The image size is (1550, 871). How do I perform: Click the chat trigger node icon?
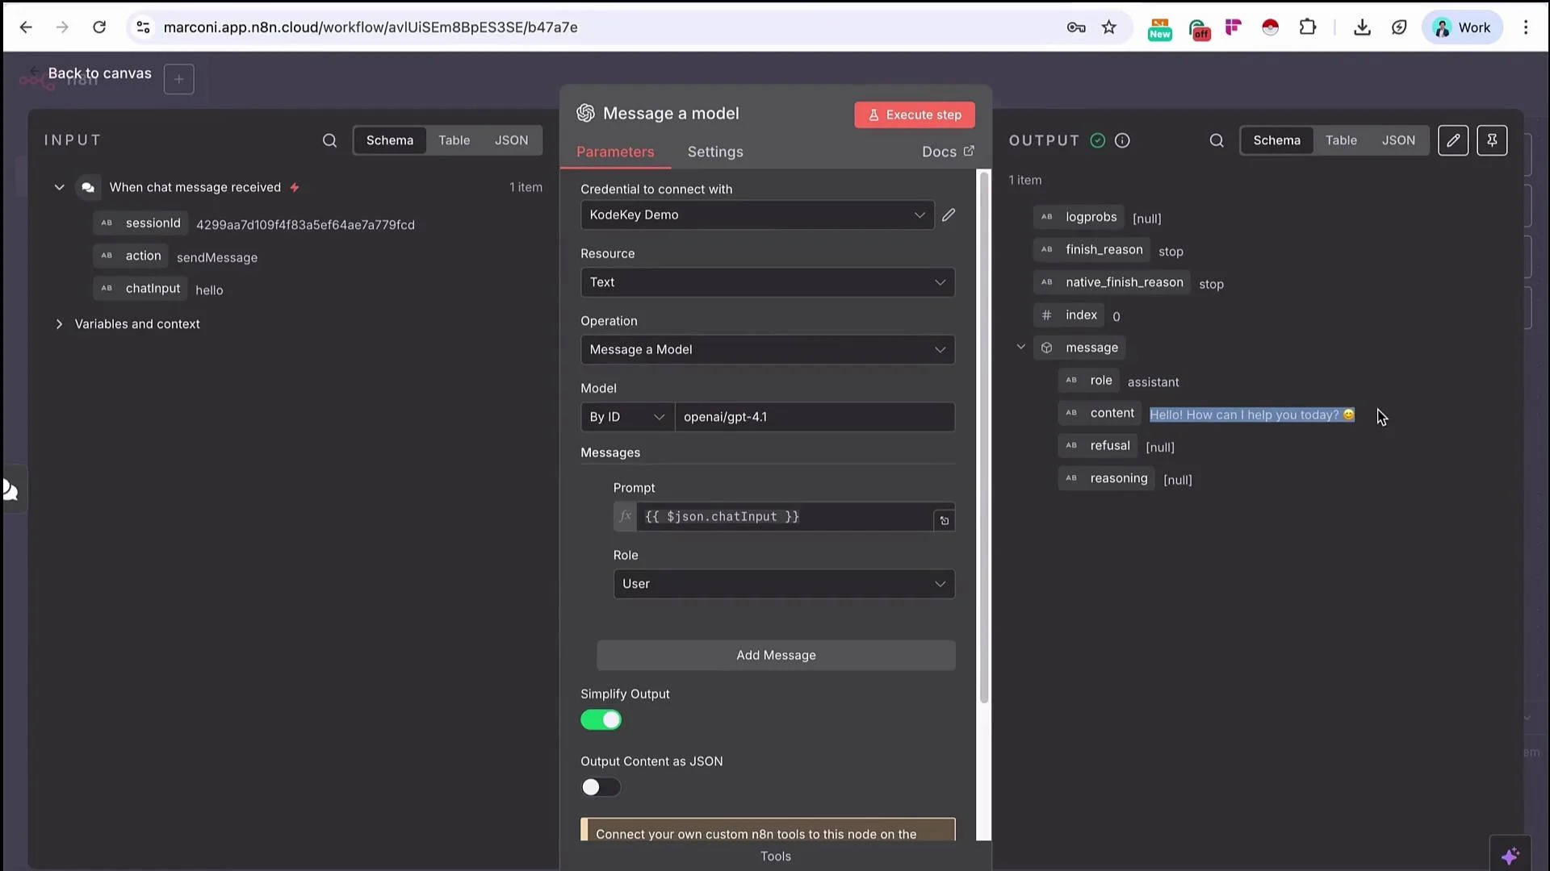tap(88, 187)
